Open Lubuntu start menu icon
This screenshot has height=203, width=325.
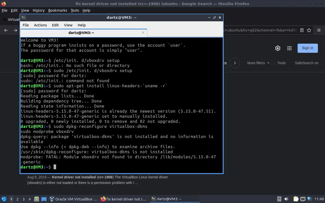(x=4, y=199)
